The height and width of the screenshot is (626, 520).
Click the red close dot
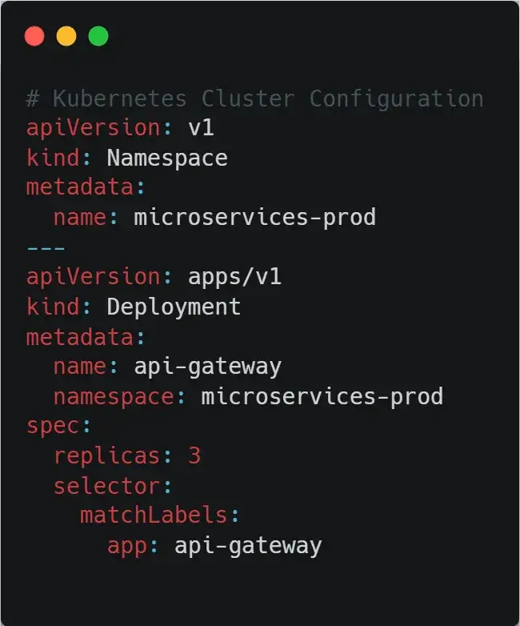click(x=34, y=36)
